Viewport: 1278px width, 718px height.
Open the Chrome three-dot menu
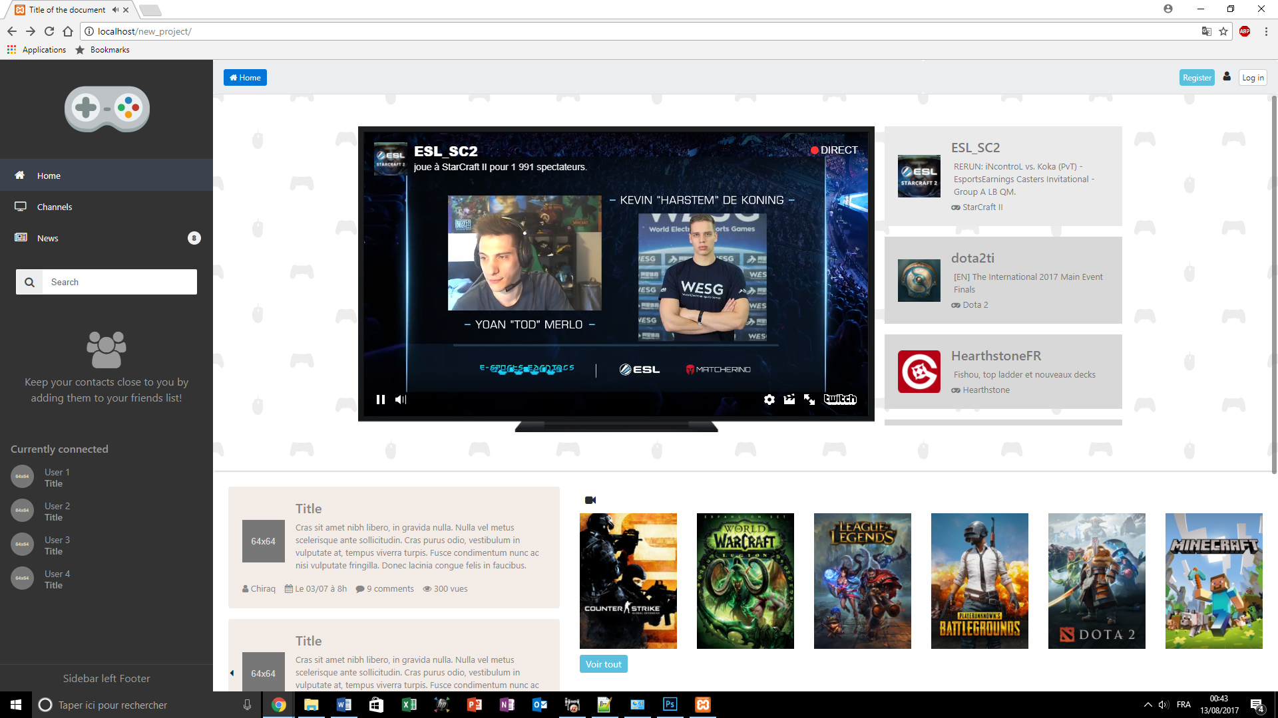point(1267,31)
